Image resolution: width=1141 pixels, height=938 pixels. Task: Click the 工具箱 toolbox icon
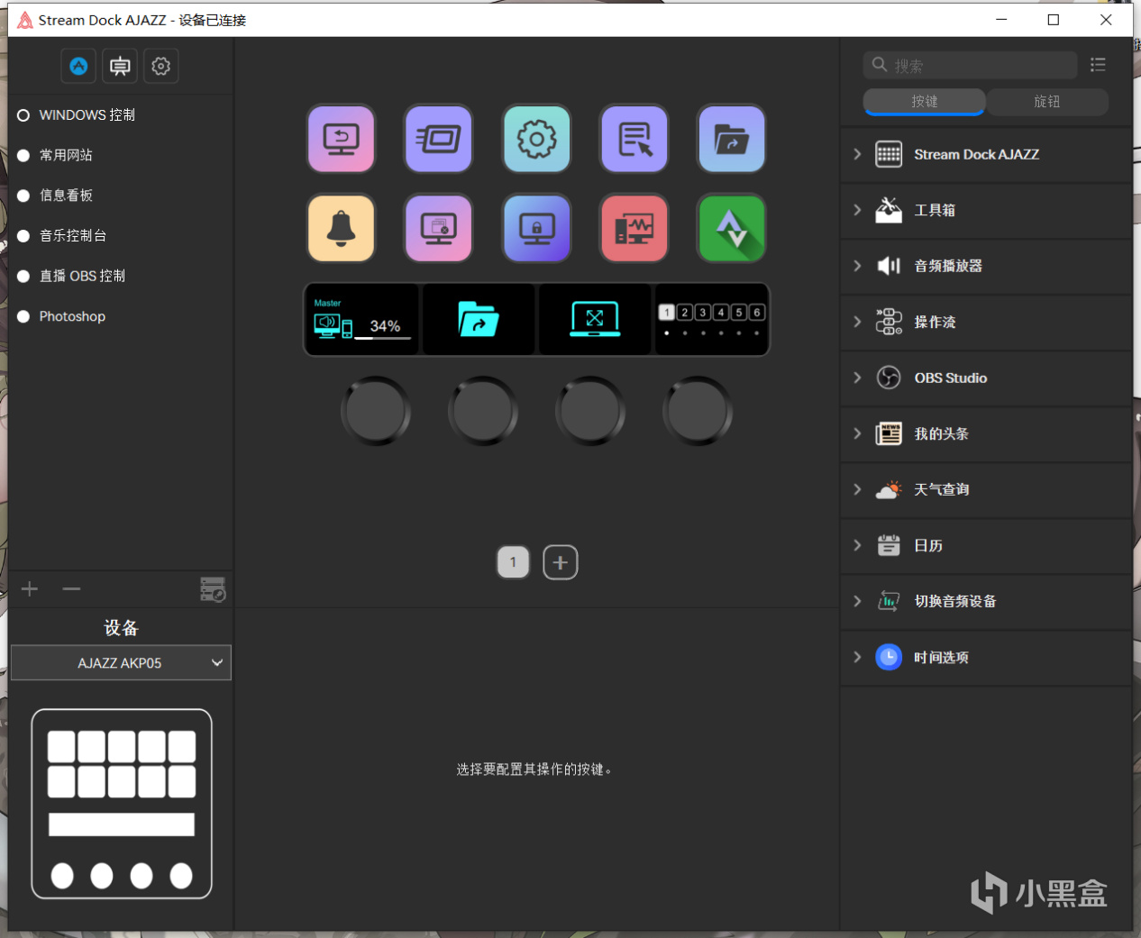889,210
